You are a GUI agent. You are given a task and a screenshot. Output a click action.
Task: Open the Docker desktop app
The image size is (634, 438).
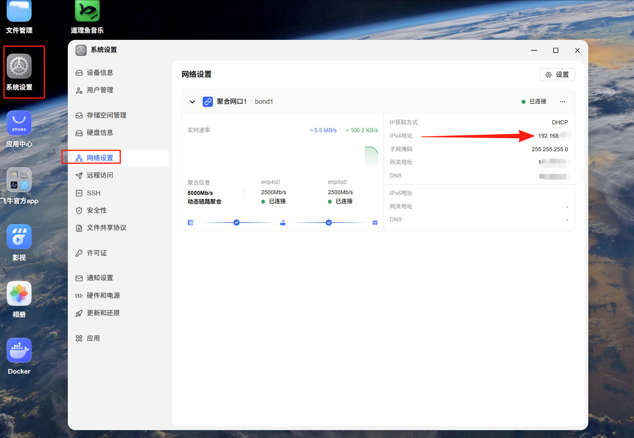[19, 350]
